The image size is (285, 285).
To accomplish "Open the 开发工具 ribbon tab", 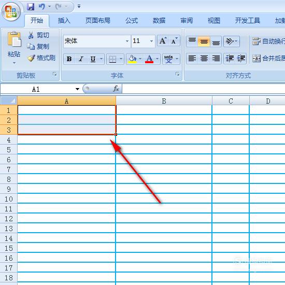I will click(248, 21).
